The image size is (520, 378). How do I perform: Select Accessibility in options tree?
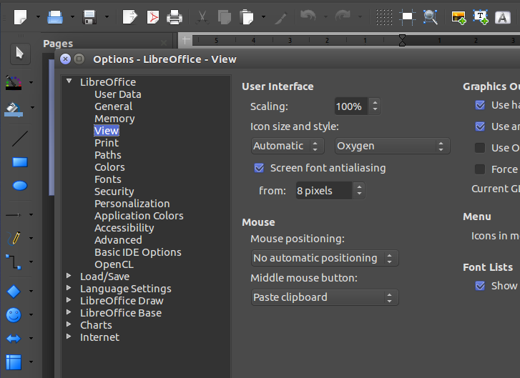pos(124,228)
